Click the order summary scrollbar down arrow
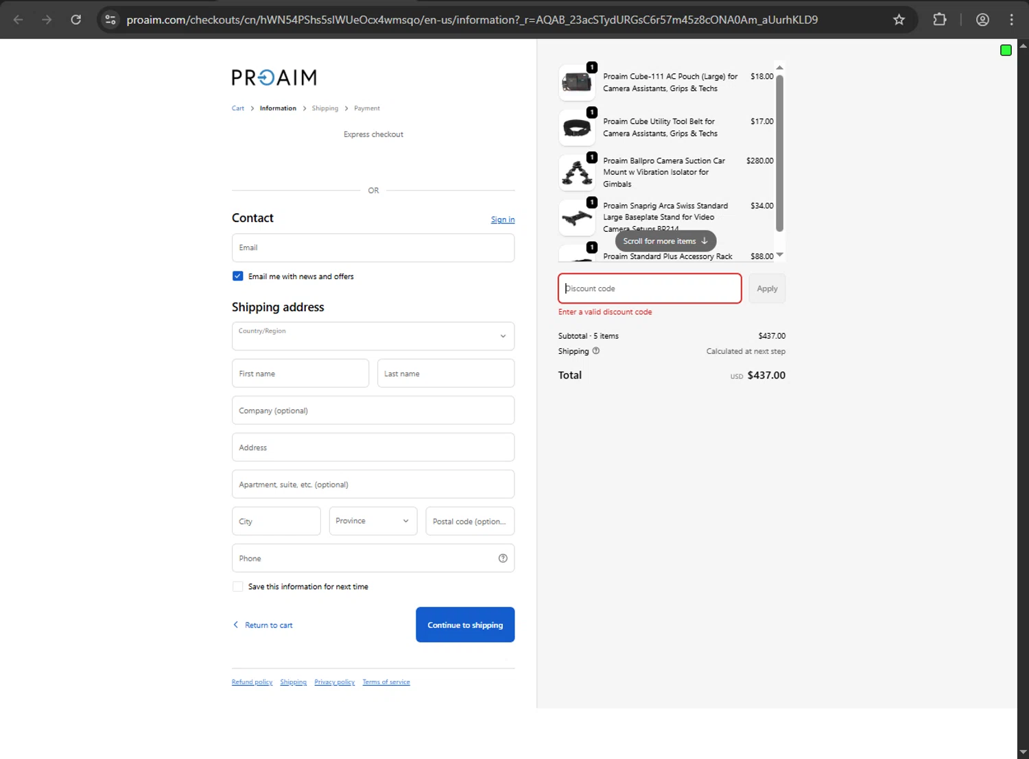The width and height of the screenshot is (1029, 759). [x=779, y=255]
